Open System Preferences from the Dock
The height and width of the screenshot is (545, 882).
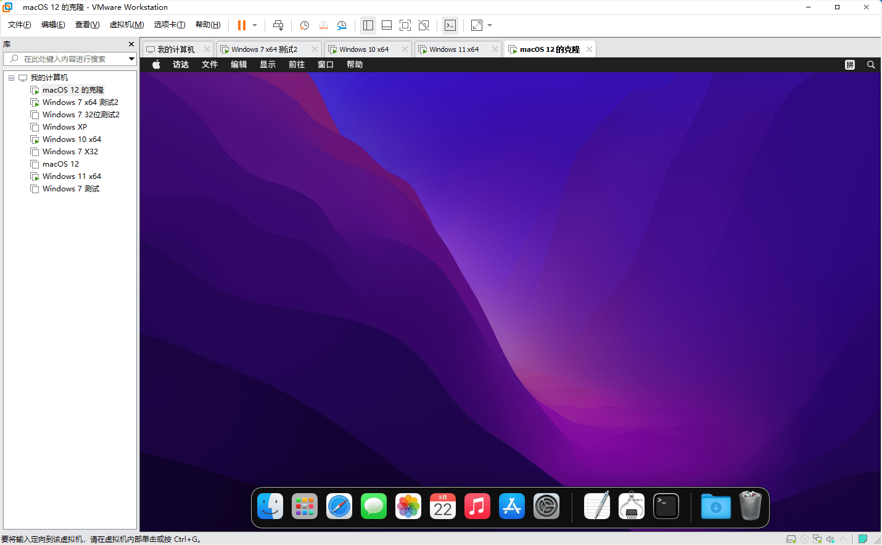546,507
